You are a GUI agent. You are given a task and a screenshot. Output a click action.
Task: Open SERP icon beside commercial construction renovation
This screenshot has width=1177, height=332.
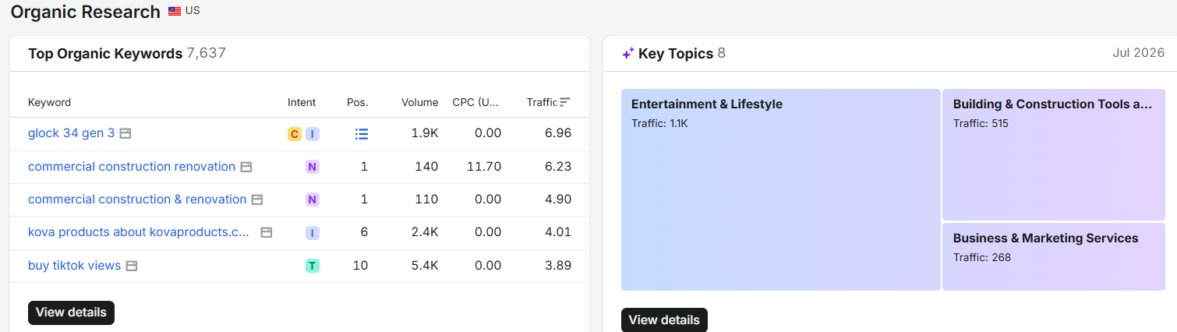click(246, 167)
